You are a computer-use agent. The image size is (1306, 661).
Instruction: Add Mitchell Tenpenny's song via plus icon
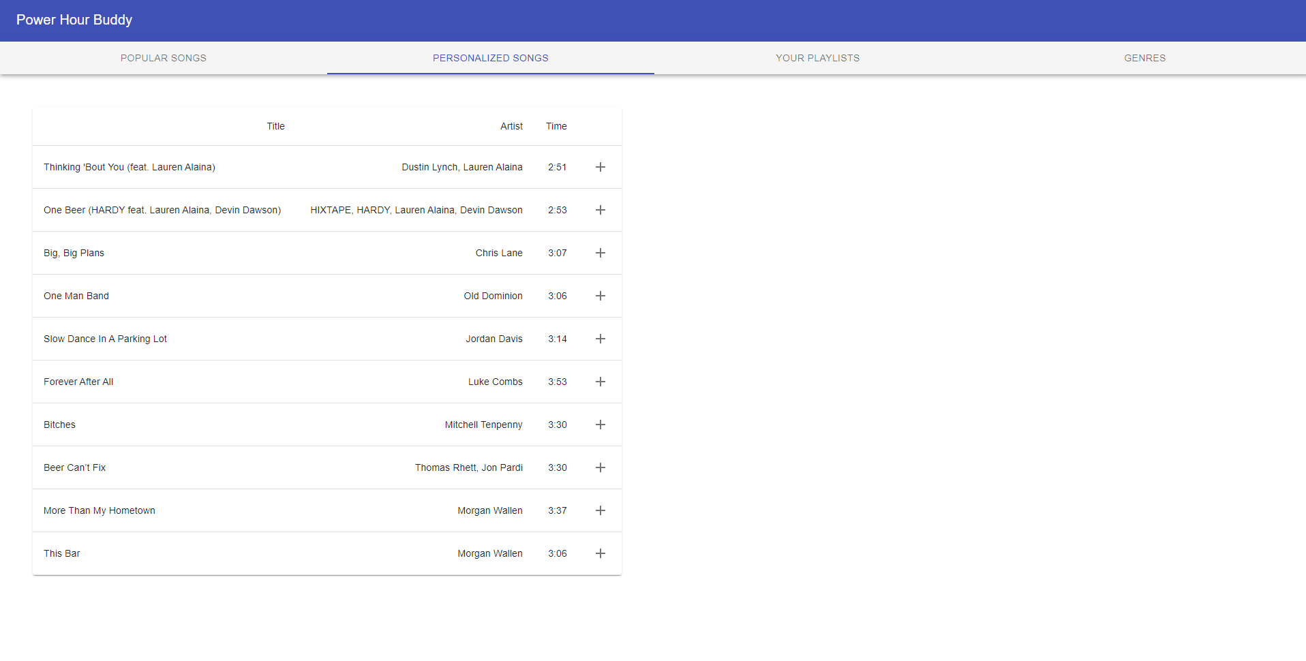tap(601, 425)
